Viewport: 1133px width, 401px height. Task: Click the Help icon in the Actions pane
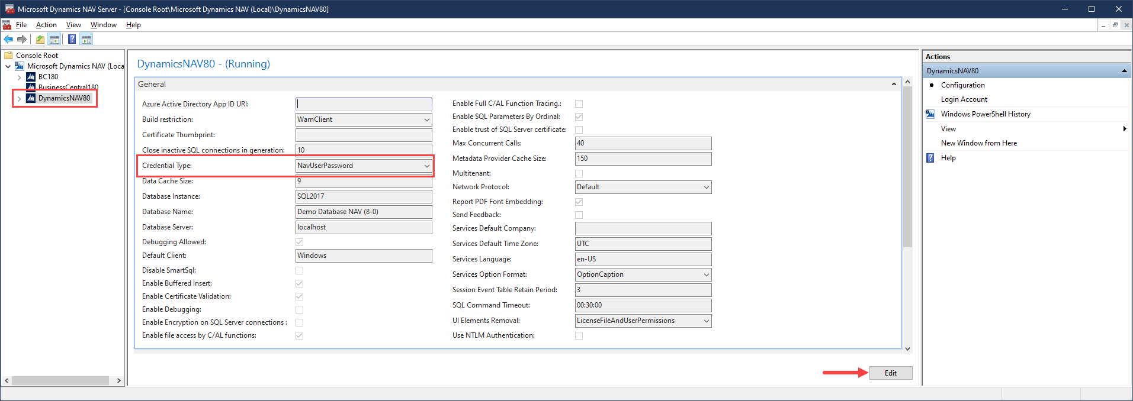point(930,158)
